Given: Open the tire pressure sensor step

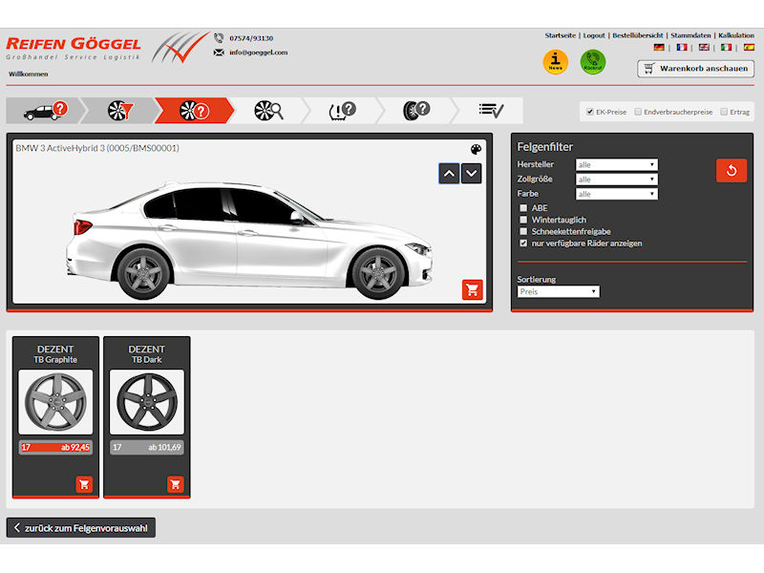Looking at the screenshot, I should coord(343,111).
